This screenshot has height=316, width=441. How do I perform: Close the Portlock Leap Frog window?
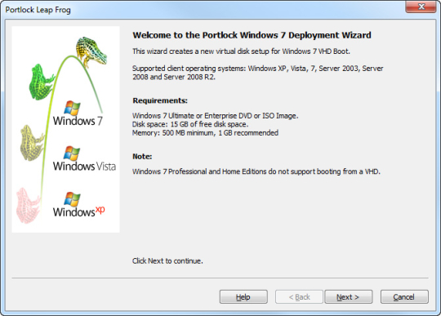[421, 7]
